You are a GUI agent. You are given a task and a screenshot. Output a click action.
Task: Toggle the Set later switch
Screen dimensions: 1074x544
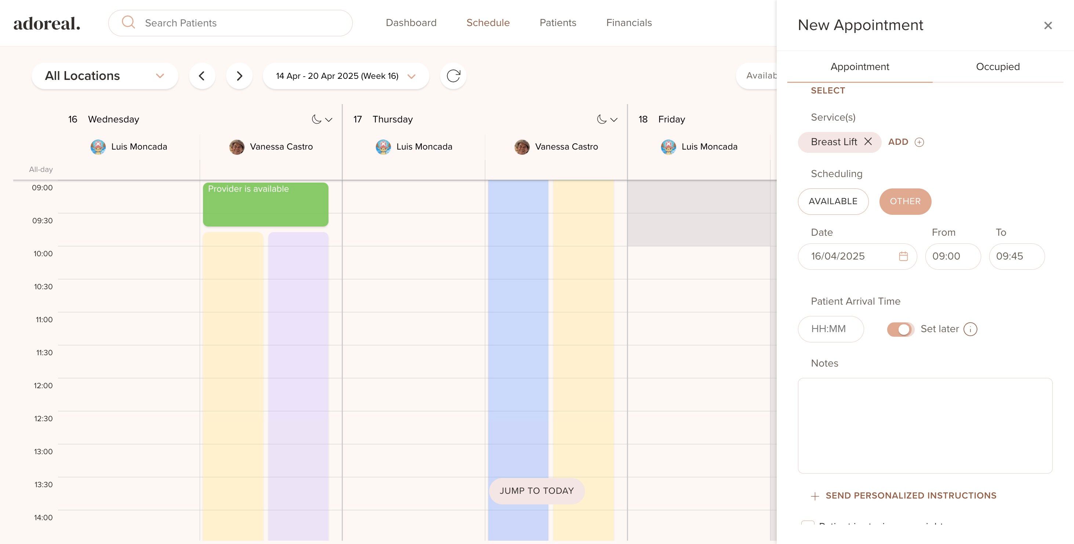point(900,329)
